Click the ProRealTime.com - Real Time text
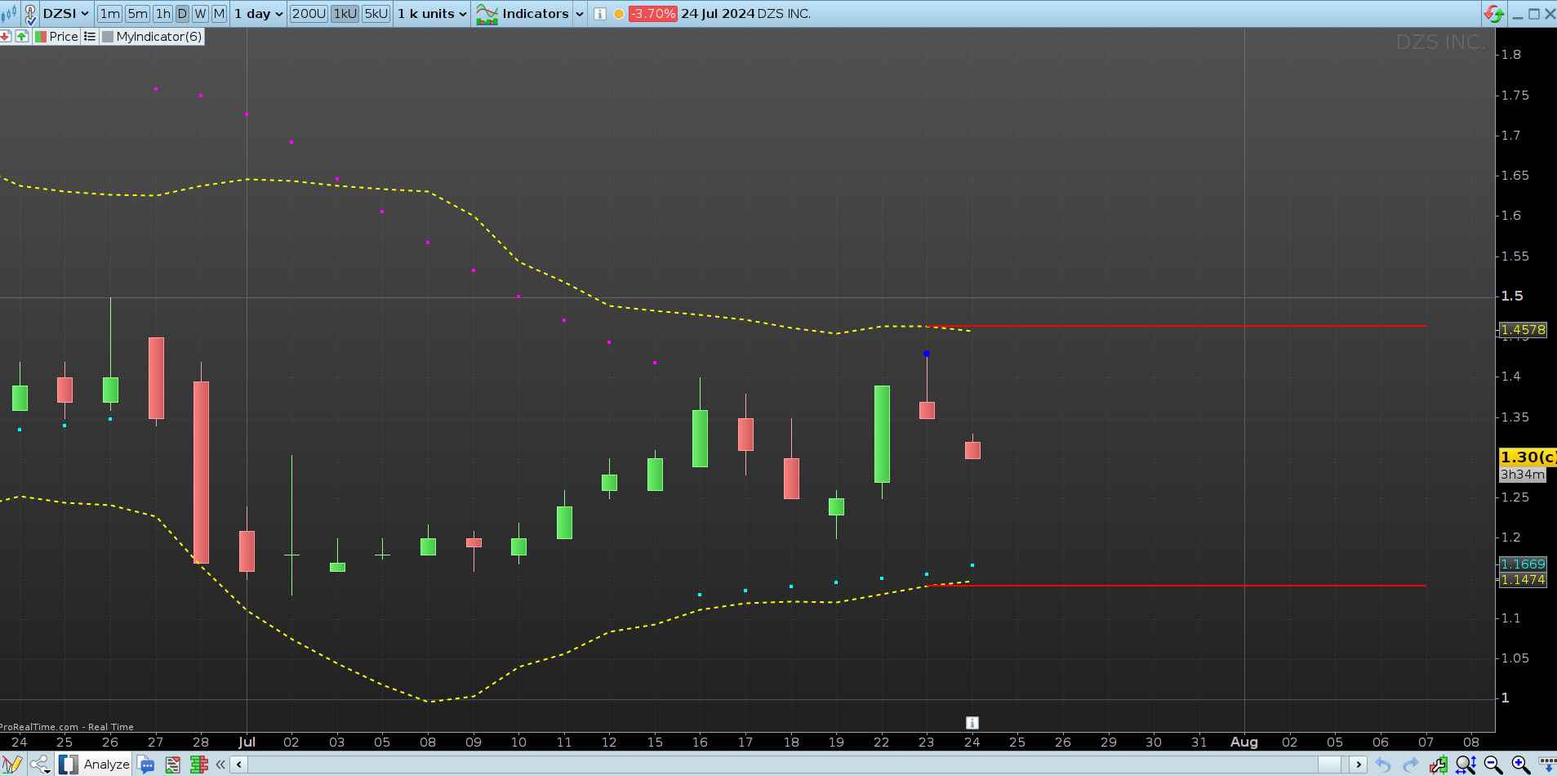 pyautogui.click(x=67, y=727)
